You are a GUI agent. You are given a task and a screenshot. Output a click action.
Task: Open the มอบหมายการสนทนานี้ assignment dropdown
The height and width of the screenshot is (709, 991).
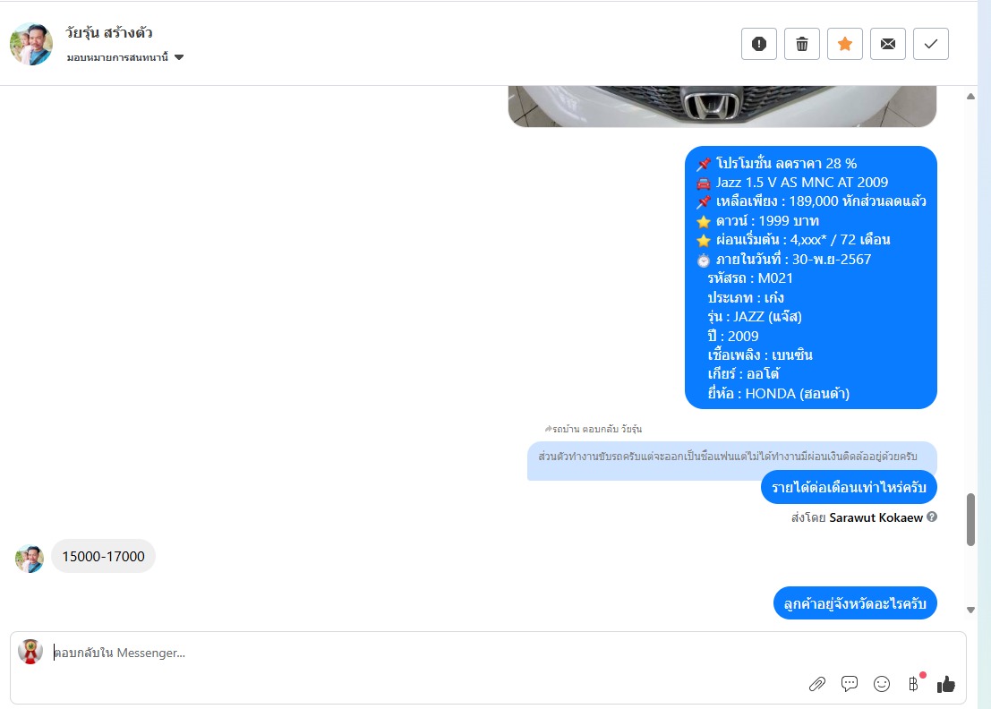pyautogui.click(x=125, y=57)
